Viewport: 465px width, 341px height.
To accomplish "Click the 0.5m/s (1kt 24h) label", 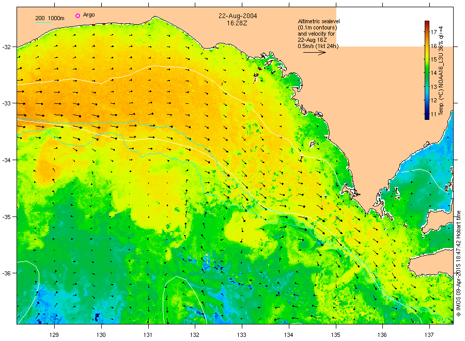I will [x=318, y=46].
